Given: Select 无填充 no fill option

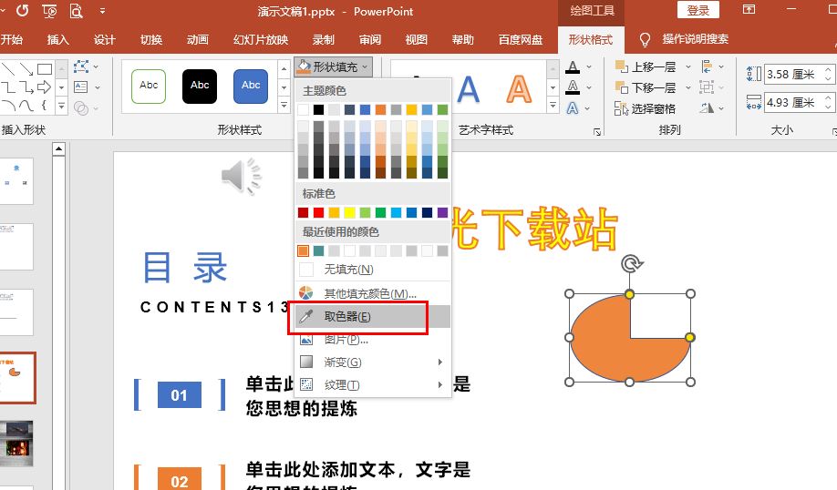Looking at the screenshot, I should tap(348, 270).
